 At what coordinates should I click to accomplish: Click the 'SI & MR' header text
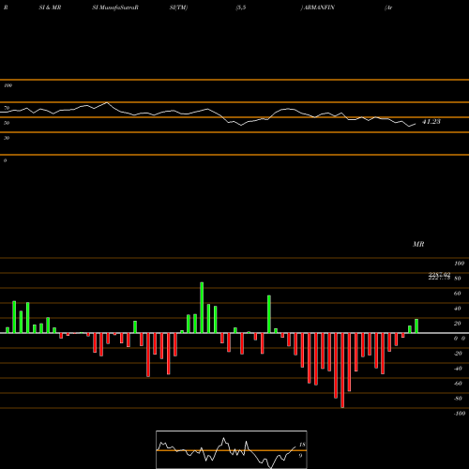[x=50, y=8]
